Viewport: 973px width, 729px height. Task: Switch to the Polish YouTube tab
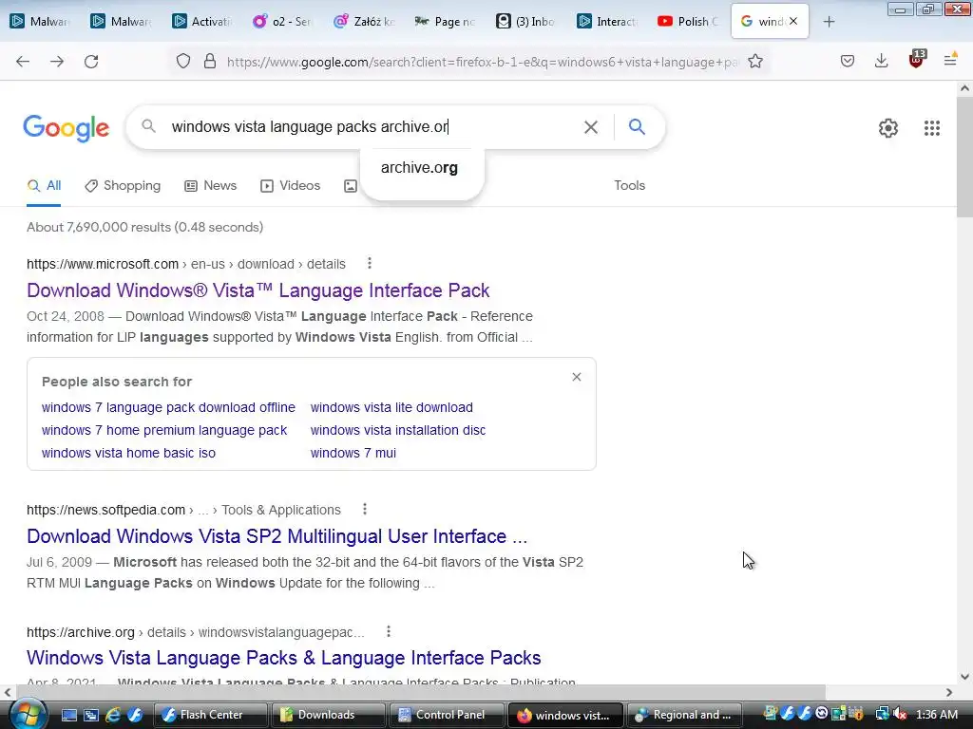pyautogui.click(x=686, y=22)
